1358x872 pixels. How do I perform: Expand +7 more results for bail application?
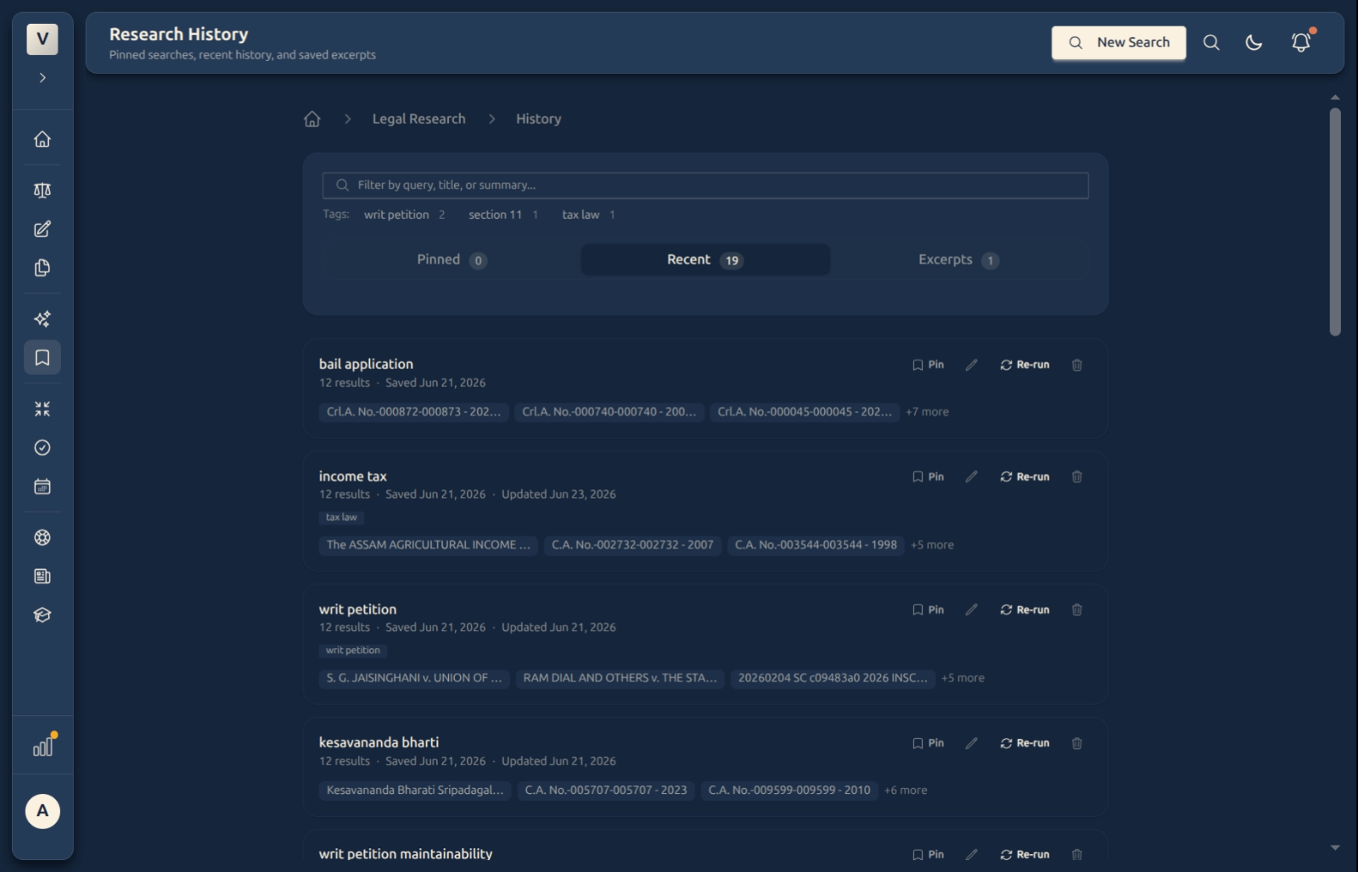(927, 411)
